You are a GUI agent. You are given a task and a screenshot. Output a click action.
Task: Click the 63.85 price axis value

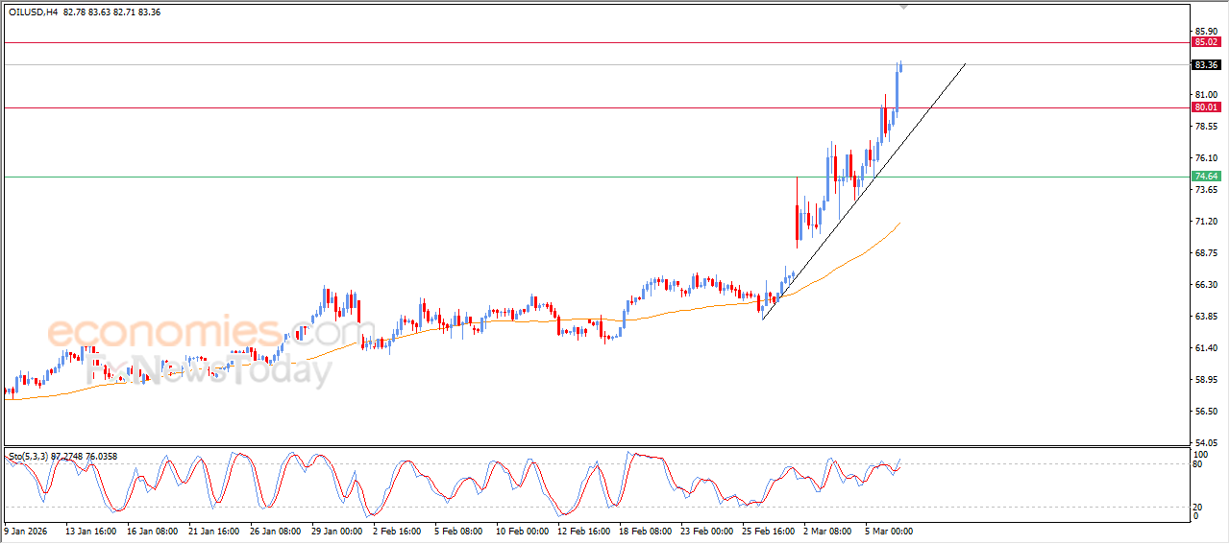[x=1206, y=317]
